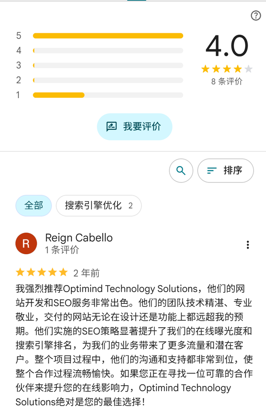Open the review search magnifier icon
Viewport: 266px width, 410px height.
tap(181, 171)
